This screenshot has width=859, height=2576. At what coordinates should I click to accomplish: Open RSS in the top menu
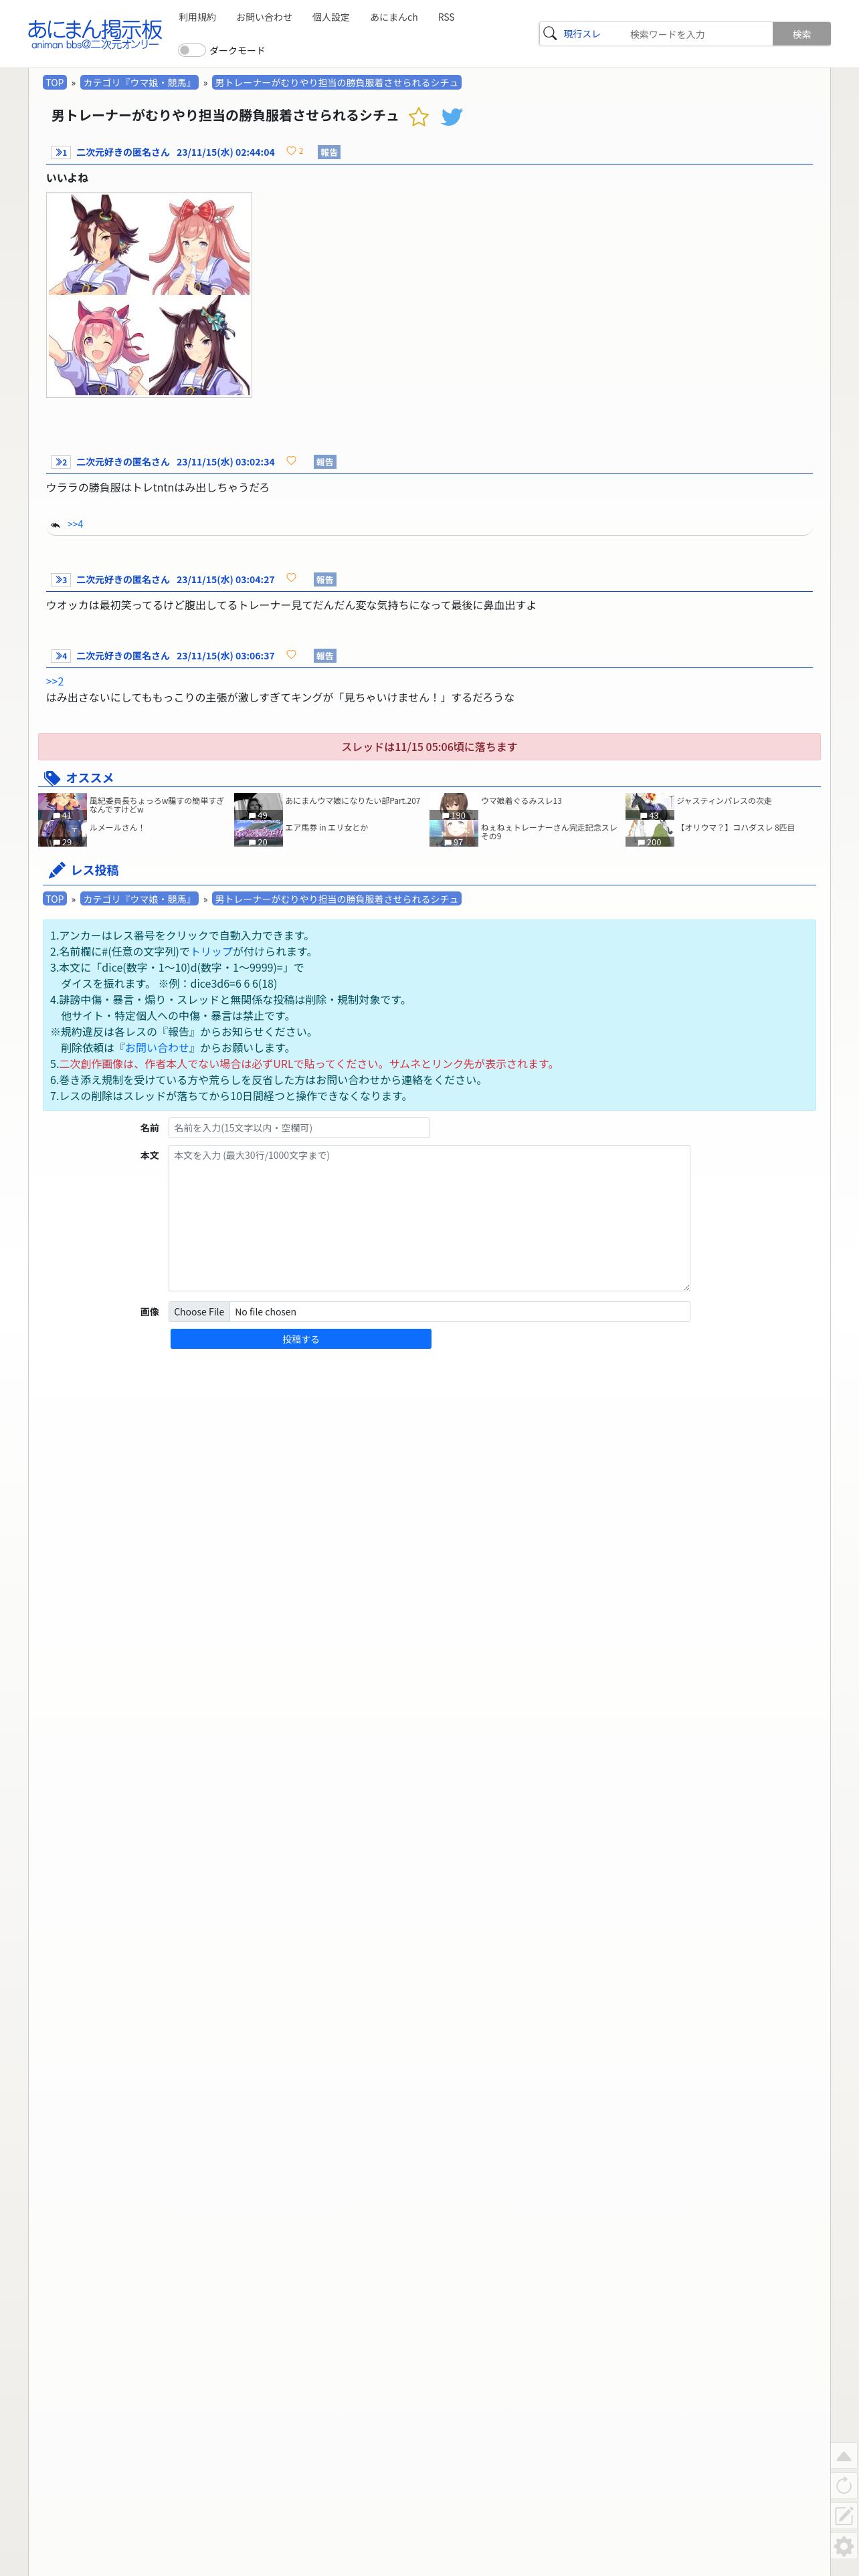446,17
